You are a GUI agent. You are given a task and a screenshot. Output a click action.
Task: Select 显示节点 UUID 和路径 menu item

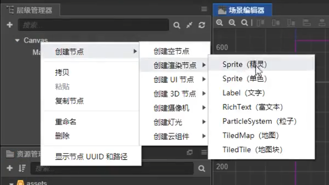(91, 157)
